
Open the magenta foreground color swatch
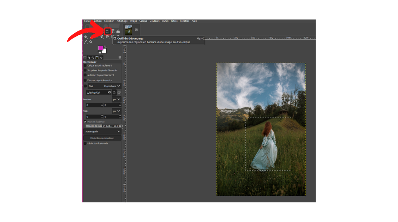101,48
